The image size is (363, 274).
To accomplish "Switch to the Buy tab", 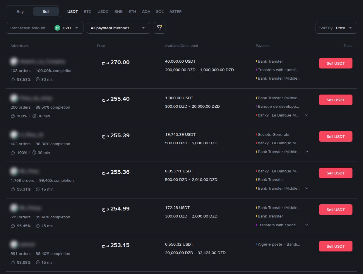I will click(x=20, y=12).
